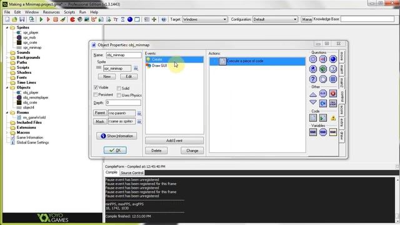400x225 pixels.
Task: Switch to the score actions tab
Action: tap(342, 110)
